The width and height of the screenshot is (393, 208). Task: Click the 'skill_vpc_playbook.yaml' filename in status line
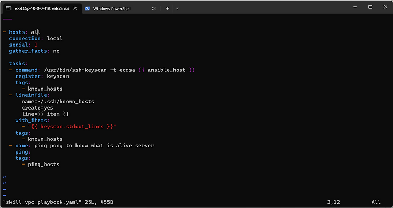click(42, 202)
